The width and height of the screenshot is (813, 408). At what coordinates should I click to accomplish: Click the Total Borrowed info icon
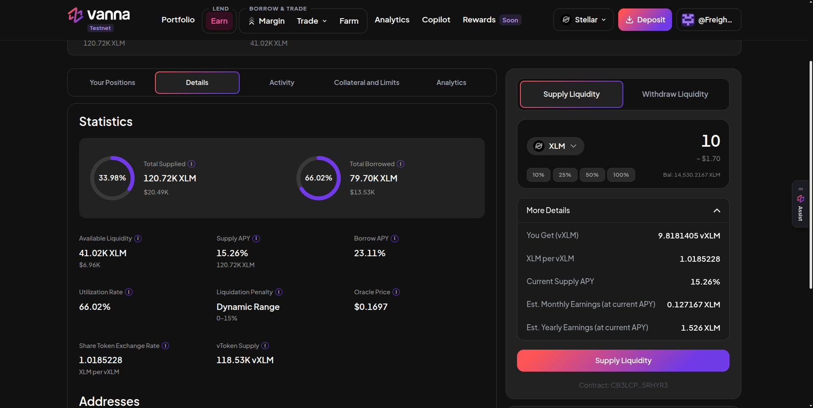pos(401,164)
